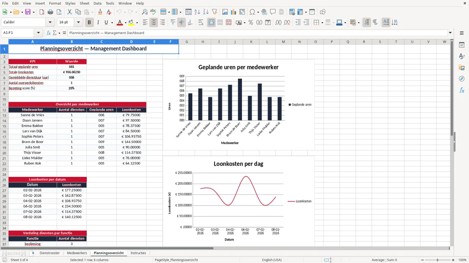Open the Sheet menu
469x263 pixels.
coord(84,3)
